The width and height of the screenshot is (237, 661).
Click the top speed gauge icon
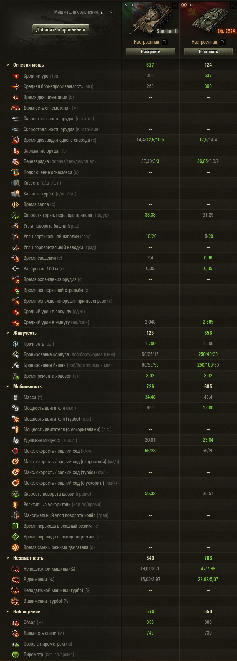(x=15, y=451)
